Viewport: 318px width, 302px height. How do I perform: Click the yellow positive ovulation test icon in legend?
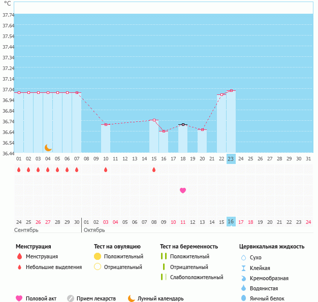coord(98,256)
